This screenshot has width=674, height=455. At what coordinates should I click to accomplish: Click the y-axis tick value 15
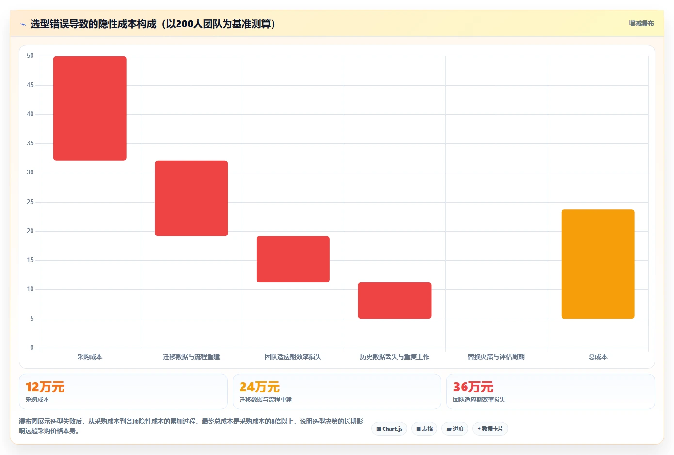point(30,260)
